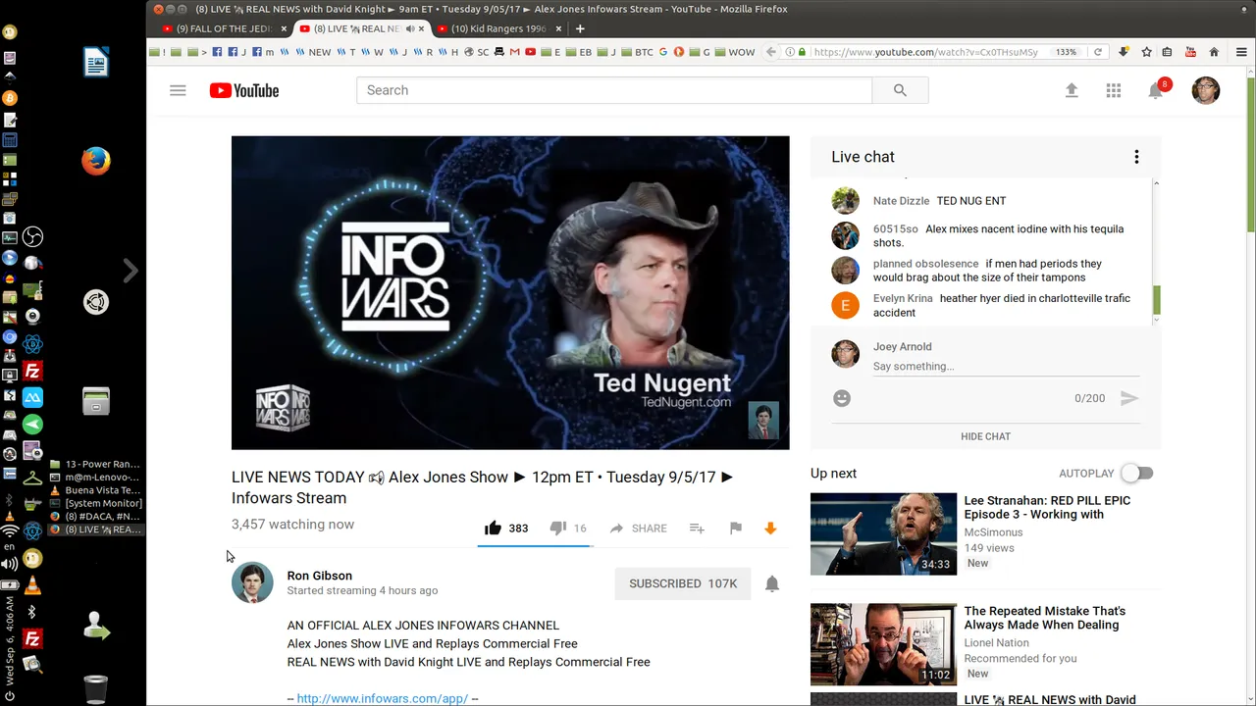Open the upload video icon
Viewport: 1256px width, 706px height.
pyautogui.click(x=1072, y=90)
